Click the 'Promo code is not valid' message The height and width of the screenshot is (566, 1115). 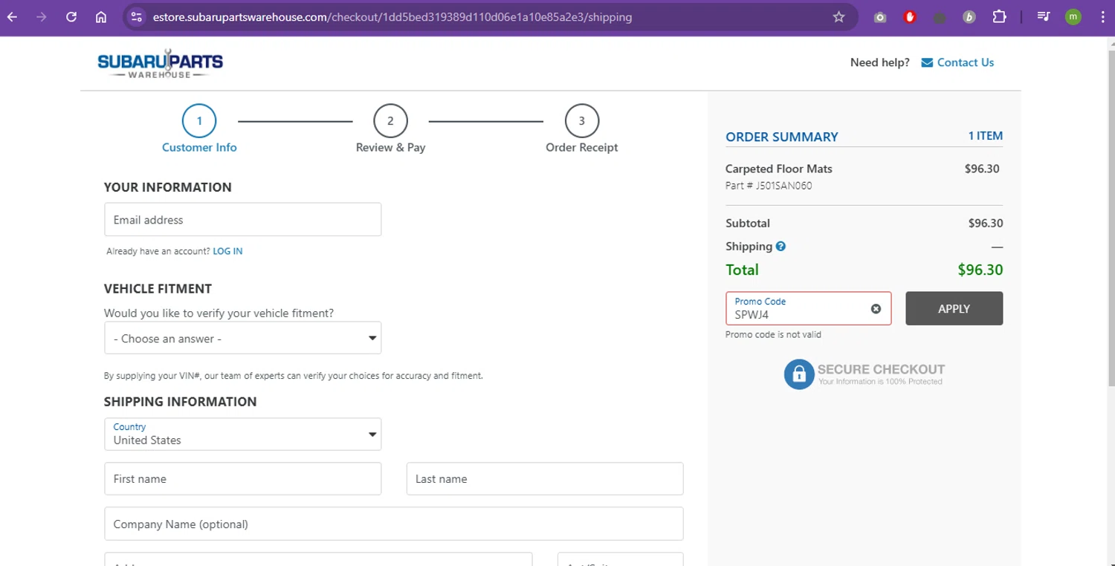pyautogui.click(x=773, y=334)
